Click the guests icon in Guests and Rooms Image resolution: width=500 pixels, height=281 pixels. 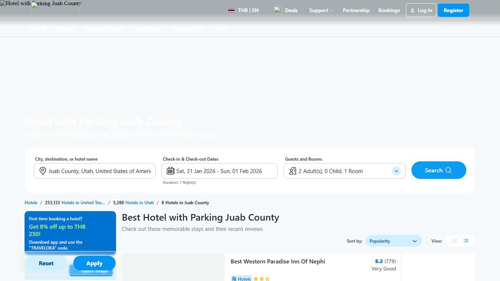292,171
